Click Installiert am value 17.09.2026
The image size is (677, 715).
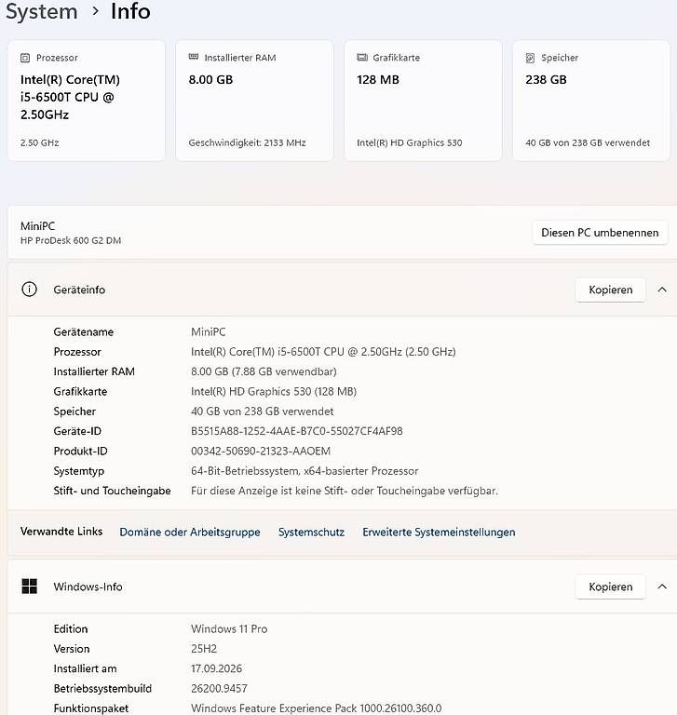(216, 668)
